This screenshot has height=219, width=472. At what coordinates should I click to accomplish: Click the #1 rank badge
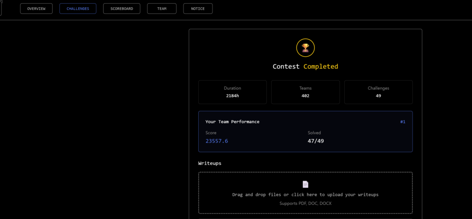(x=402, y=122)
